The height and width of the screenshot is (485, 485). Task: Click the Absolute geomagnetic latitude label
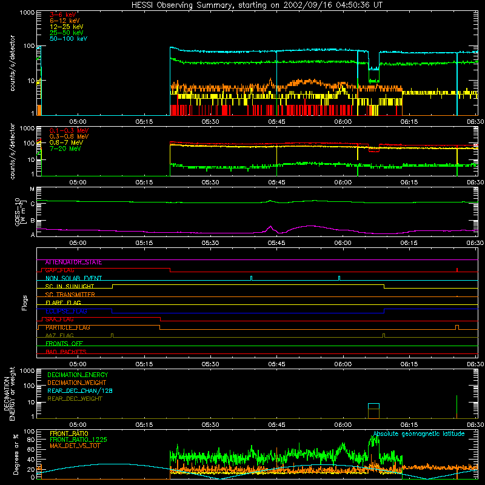[x=419, y=433]
